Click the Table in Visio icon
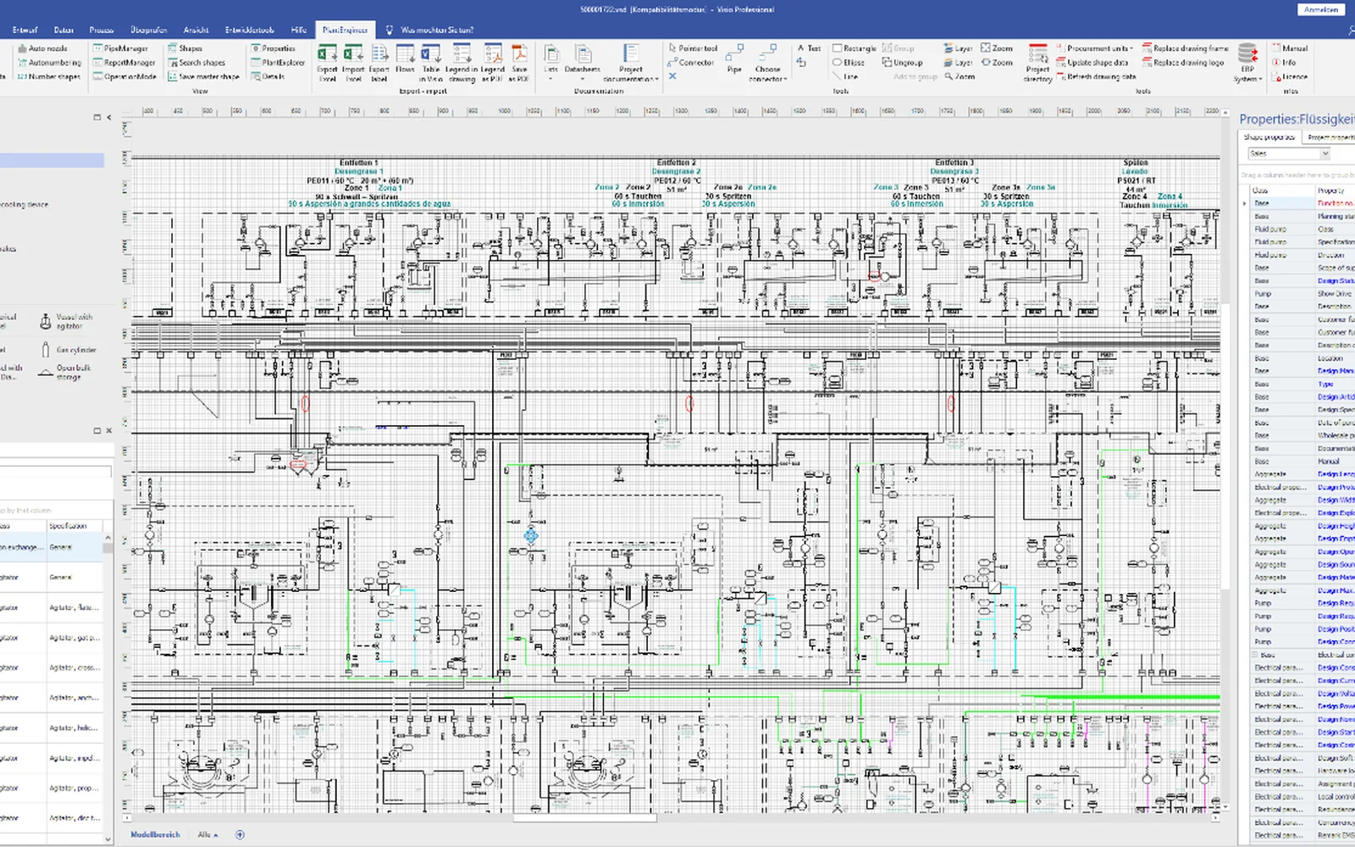This screenshot has width=1355, height=847. tap(431, 64)
